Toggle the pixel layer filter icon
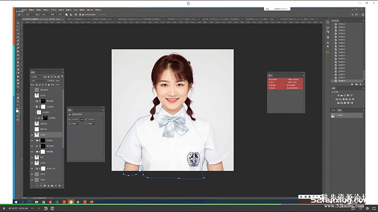The height and width of the screenshot is (212, 378). tap(45, 77)
